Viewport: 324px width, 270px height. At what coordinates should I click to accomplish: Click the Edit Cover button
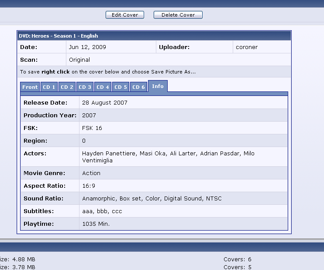point(124,15)
